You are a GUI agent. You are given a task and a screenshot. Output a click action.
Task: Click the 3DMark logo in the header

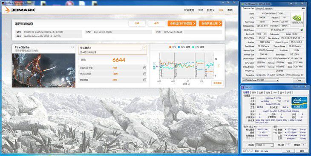coord(20,10)
